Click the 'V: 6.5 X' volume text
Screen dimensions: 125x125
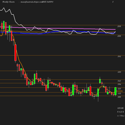(120, 112)
